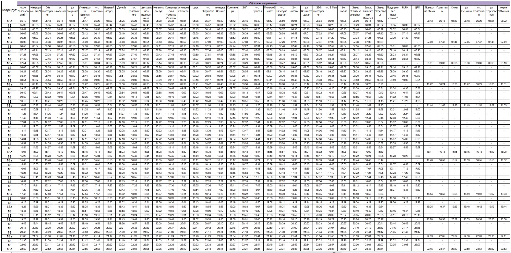Select the 2-я школа header
The image size is (511, 253).
coord(294,12)
